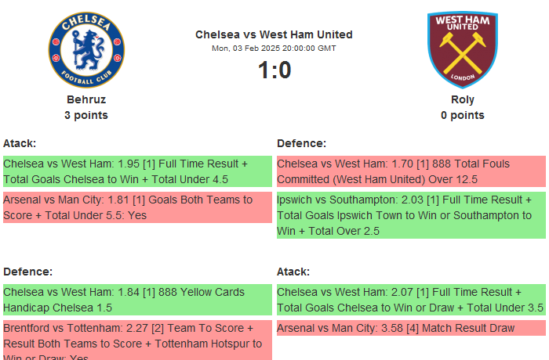Viewport: 549px width, 360px height.
Task: Select player name Roly
Action: [463, 99]
